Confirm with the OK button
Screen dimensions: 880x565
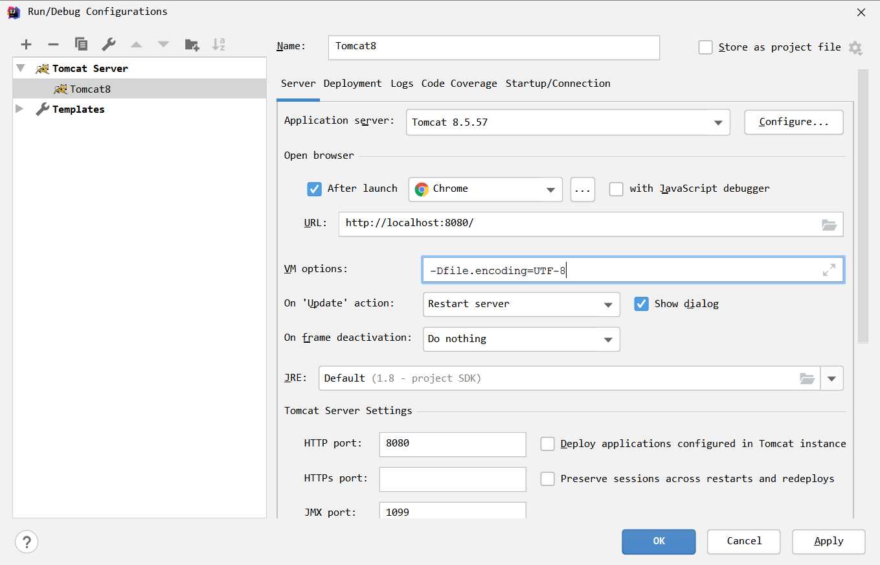pos(659,542)
